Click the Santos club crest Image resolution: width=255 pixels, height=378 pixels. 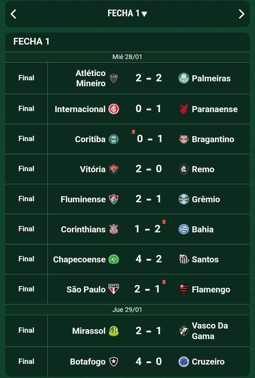[x=183, y=259]
